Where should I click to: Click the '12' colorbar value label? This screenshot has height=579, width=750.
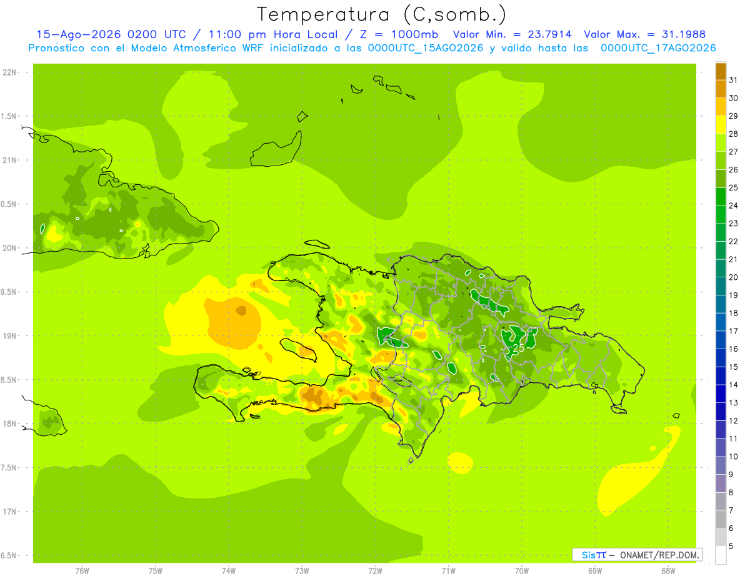click(x=733, y=421)
